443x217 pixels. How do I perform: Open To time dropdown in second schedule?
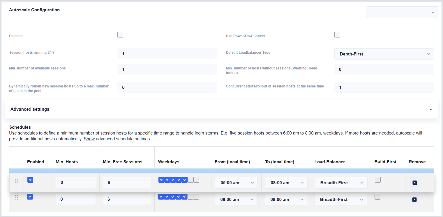point(286,200)
